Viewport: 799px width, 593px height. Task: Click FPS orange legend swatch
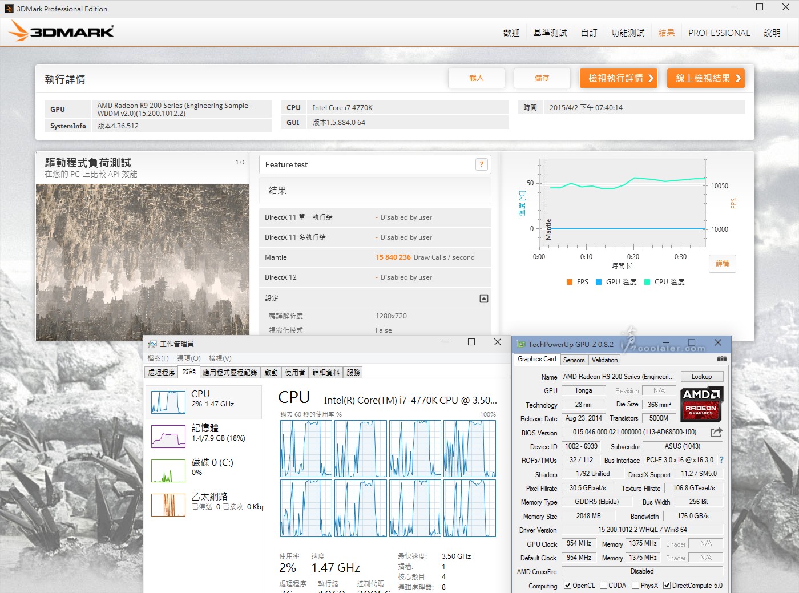570,281
